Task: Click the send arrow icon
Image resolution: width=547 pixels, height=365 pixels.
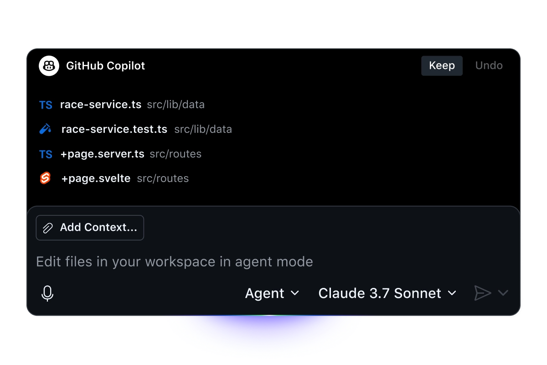Action: point(482,293)
